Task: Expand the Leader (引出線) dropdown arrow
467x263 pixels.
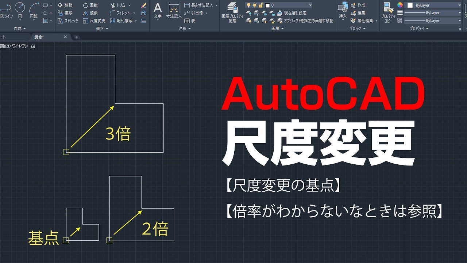Action: 206,13
